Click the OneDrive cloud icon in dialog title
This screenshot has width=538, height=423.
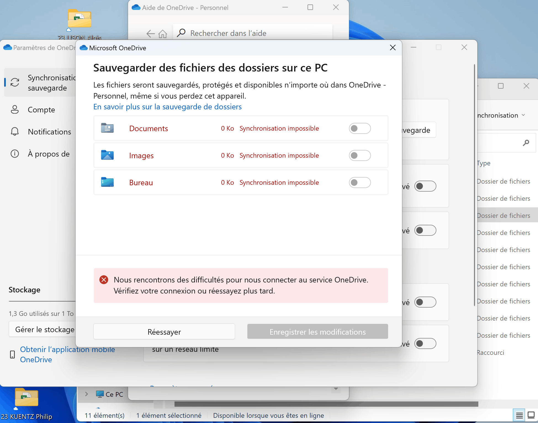coord(84,48)
